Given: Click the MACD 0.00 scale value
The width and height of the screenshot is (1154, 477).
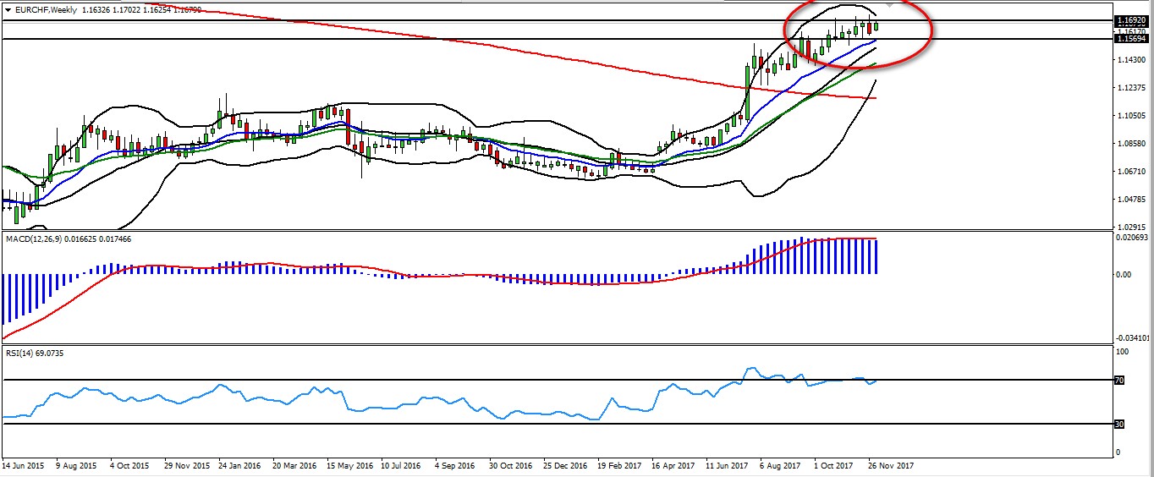Looking at the screenshot, I should click(x=1123, y=274).
